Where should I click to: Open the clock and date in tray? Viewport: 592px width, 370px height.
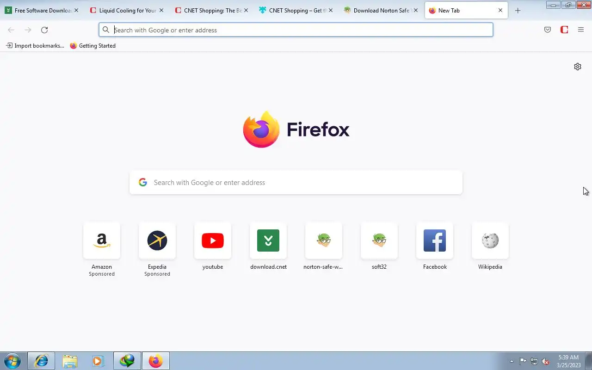click(x=569, y=361)
